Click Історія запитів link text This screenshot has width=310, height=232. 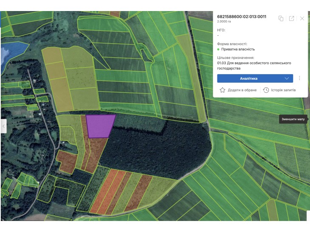pyautogui.click(x=283, y=90)
